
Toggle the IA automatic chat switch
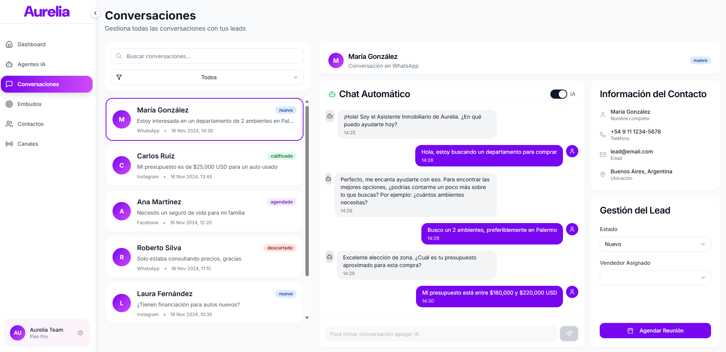[x=558, y=94]
